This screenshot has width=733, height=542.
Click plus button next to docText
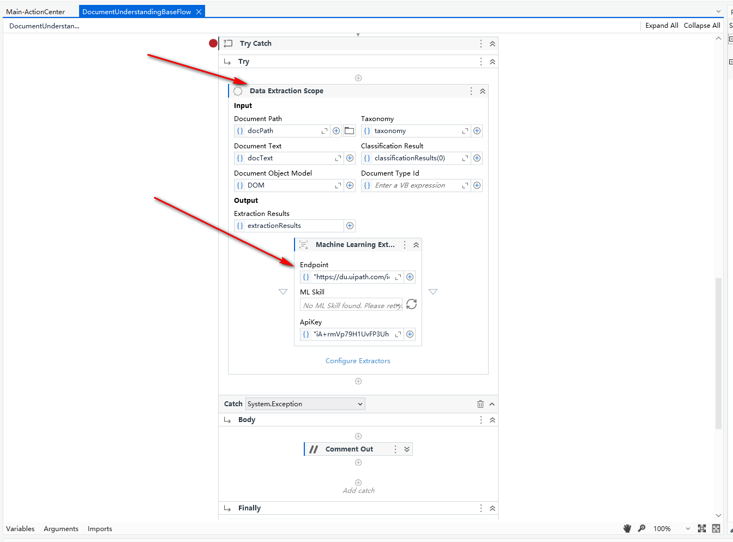tap(350, 158)
